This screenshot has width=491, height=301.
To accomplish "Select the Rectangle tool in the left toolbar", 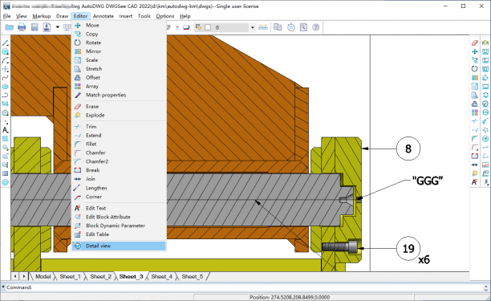I will (x=6, y=104).
